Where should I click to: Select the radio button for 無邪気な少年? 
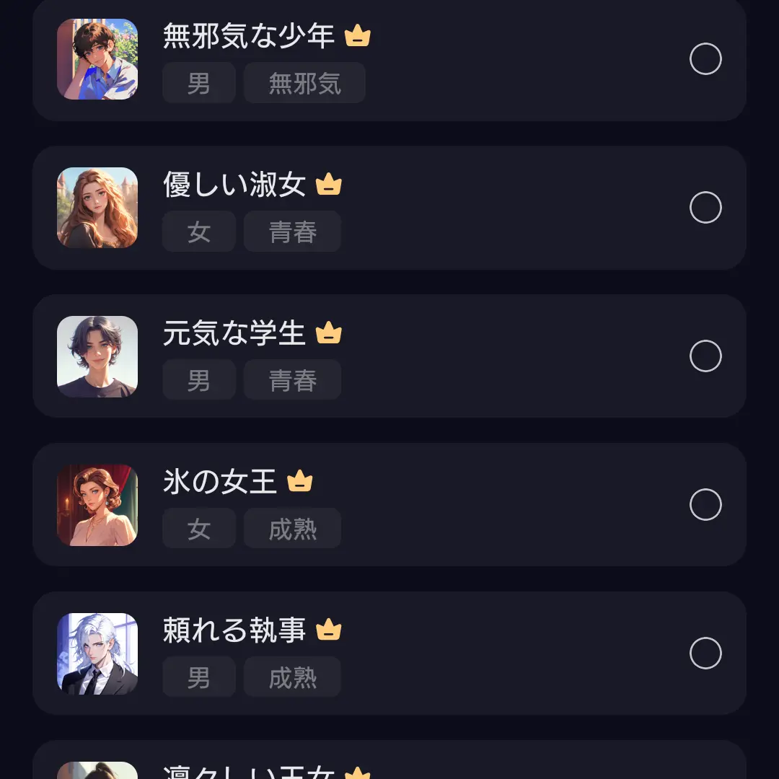[705, 59]
